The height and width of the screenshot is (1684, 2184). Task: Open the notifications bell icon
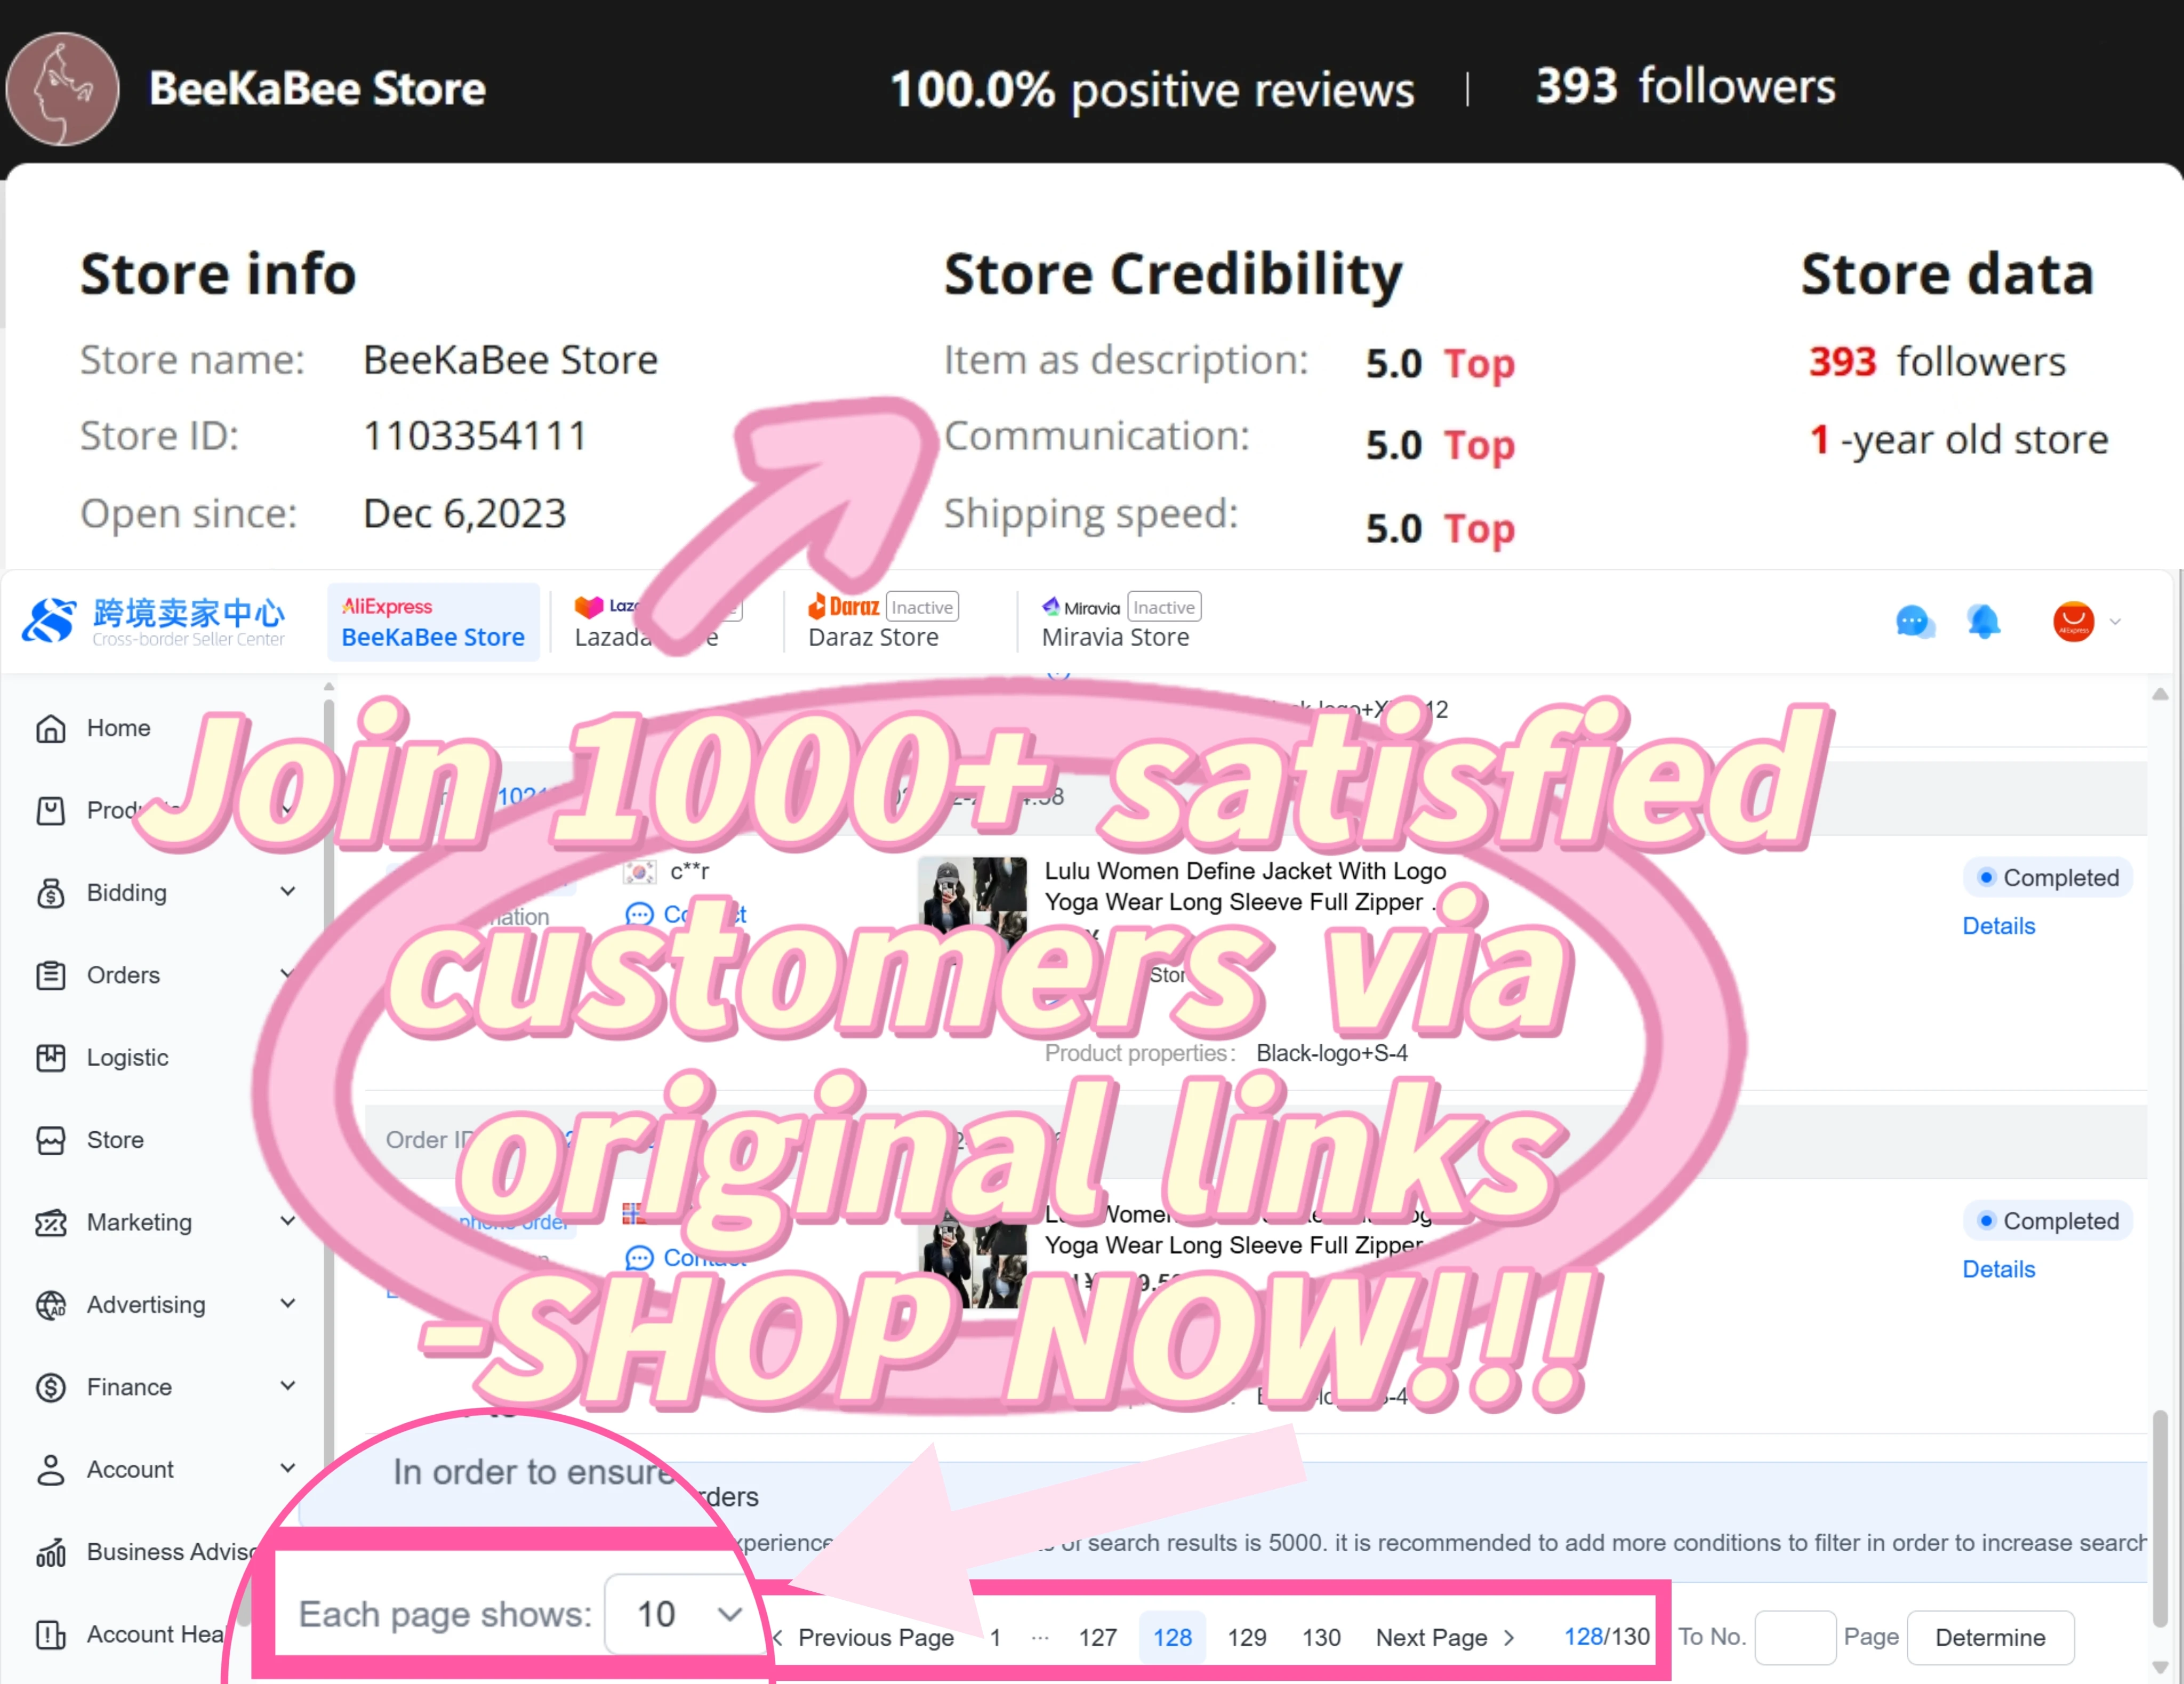(1983, 622)
